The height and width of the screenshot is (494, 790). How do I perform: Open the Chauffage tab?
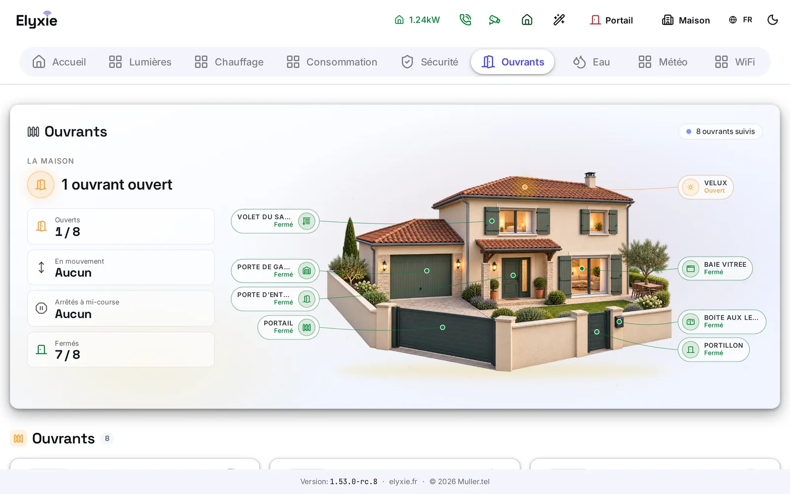[x=229, y=62]
